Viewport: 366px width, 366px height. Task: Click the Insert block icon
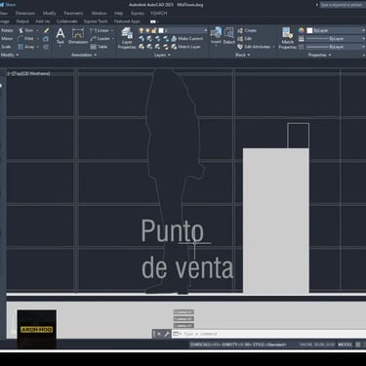tap(216, 36)
